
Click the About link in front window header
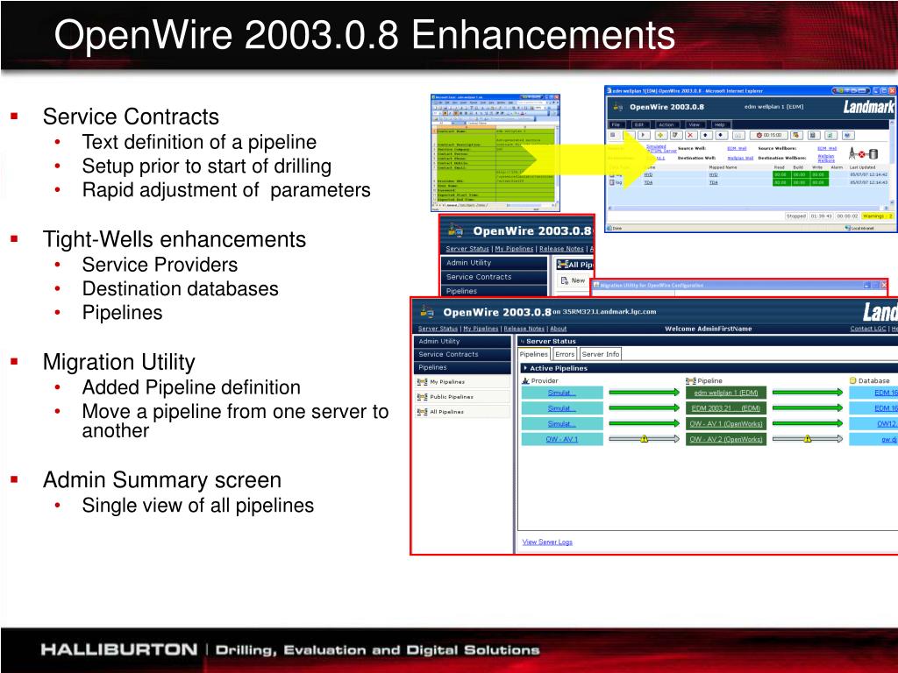click(x=559, y=329)
